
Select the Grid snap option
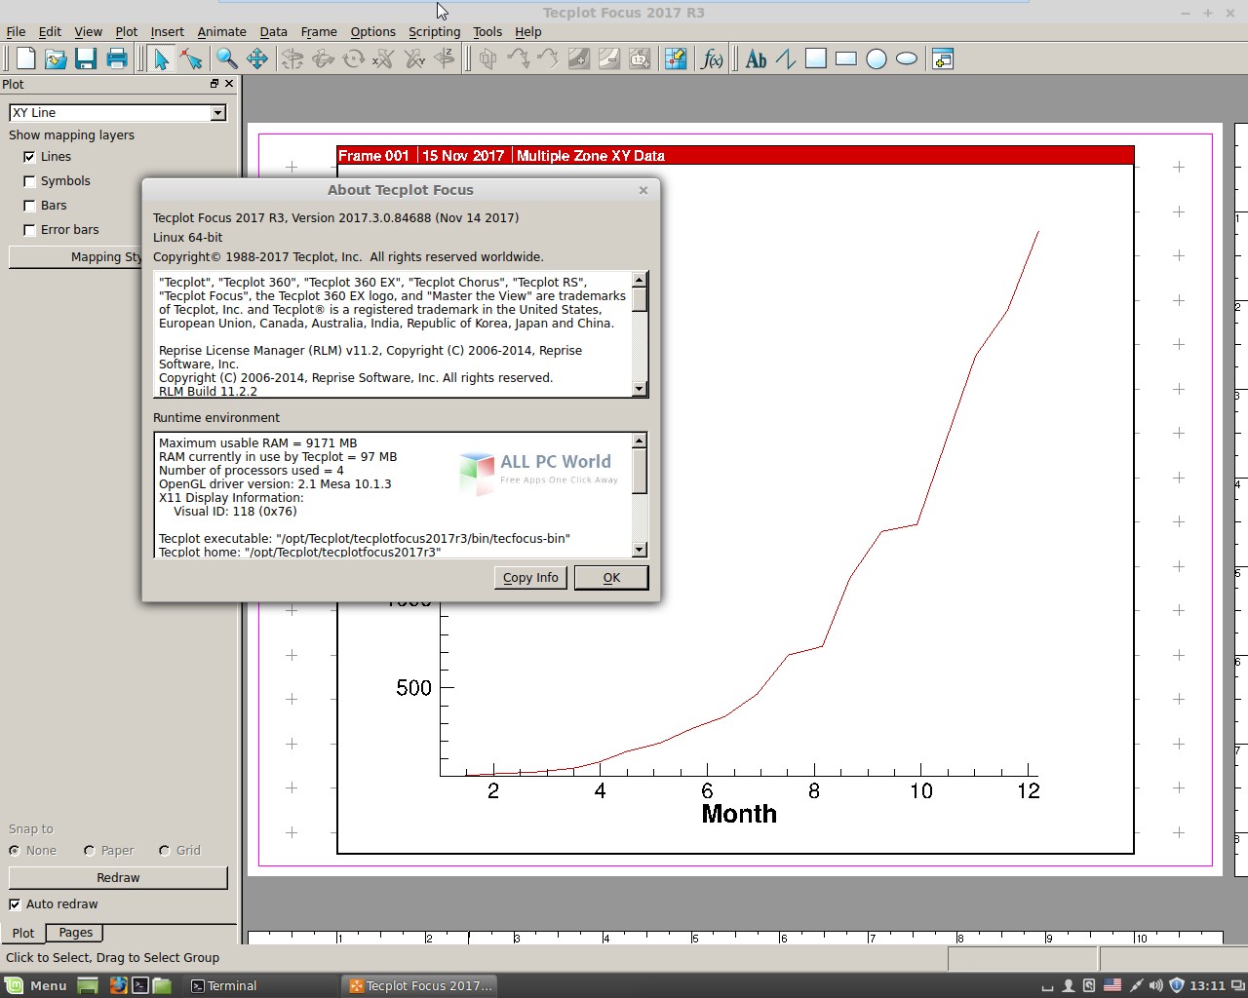coord(164,850)
